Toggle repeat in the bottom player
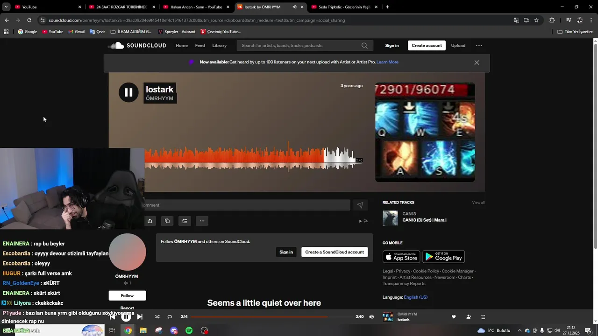598x336 pixels. tap(170, 317)
